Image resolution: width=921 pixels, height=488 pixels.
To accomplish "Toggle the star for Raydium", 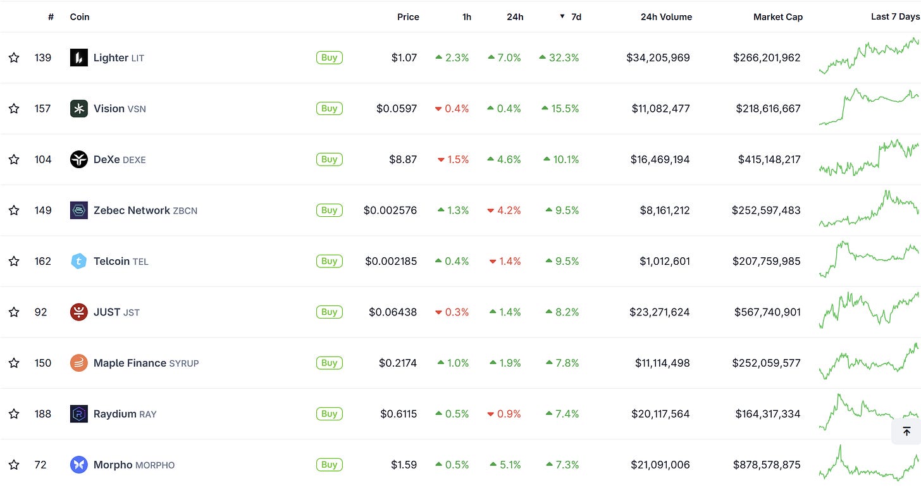I will (x=14, y=414).
